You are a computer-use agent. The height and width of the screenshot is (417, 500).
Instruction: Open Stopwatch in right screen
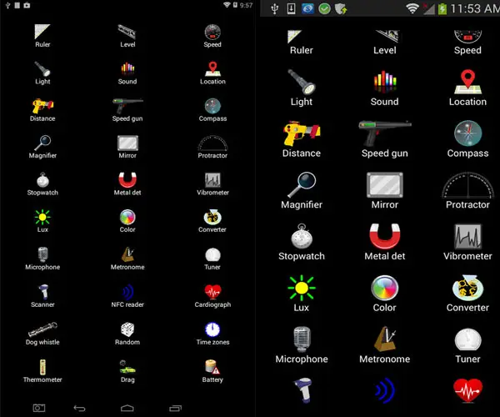302,242
